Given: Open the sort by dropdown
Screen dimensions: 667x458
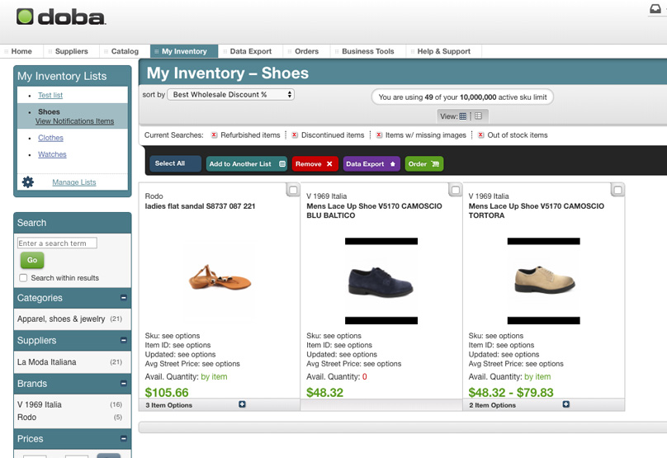Looking at the screenshot, I should click(x=231, y=95).
